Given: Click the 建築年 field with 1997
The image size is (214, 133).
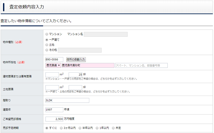Looking at the screenshot, I should tap(54, 110).
